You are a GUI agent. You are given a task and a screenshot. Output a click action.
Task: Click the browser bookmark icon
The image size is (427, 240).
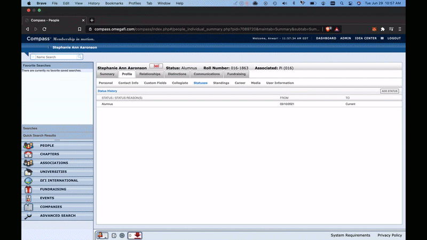pos(80,29)
